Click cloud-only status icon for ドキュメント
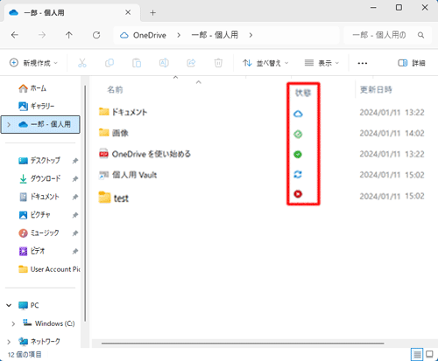This screenshot has width=438, height=361. (298, 114)
